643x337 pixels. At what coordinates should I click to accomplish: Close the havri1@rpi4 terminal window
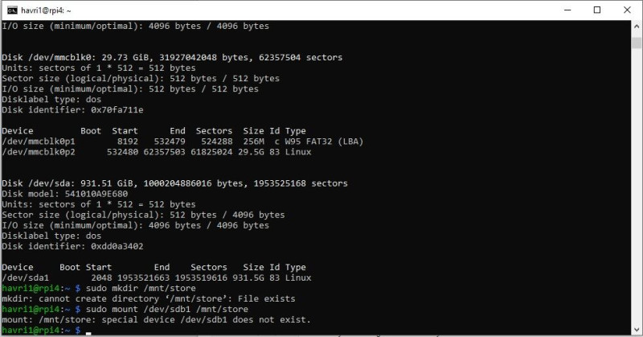627,10
